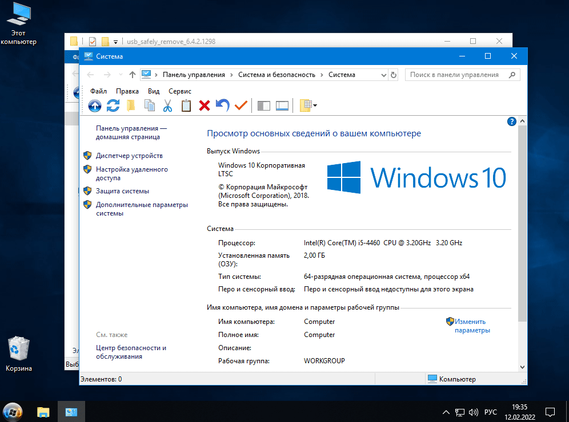Click the orange checkmark Properties toolbar icon
Image resolution: width=569 pixels, height=422 pixels.
(x=241, y=105)
